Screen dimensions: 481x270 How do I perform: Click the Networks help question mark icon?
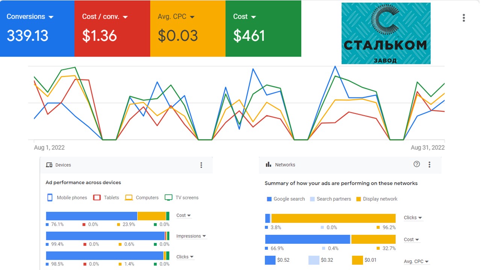[416, 164]
